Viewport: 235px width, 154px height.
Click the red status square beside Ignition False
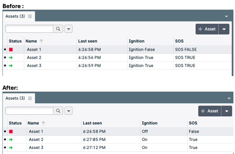tap(11, 49)
